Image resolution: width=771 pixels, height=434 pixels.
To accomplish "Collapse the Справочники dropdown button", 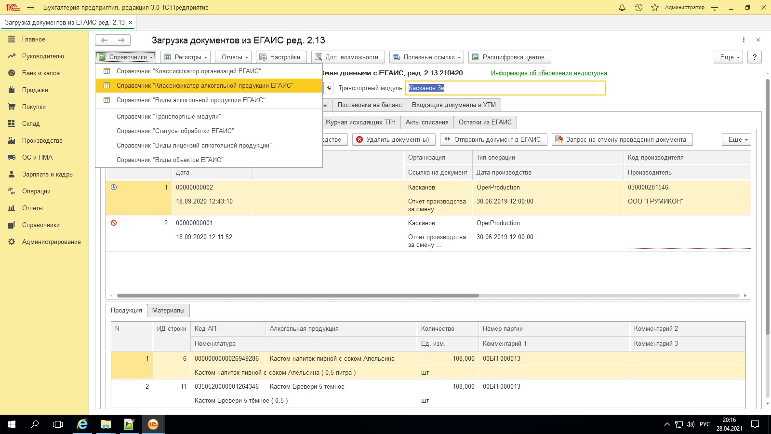I will [x=125, y=57].
